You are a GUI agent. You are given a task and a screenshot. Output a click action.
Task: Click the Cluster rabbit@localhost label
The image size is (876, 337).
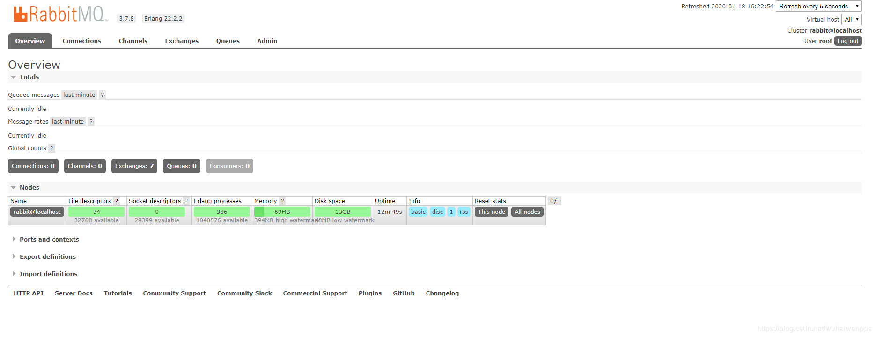[824, 30]
